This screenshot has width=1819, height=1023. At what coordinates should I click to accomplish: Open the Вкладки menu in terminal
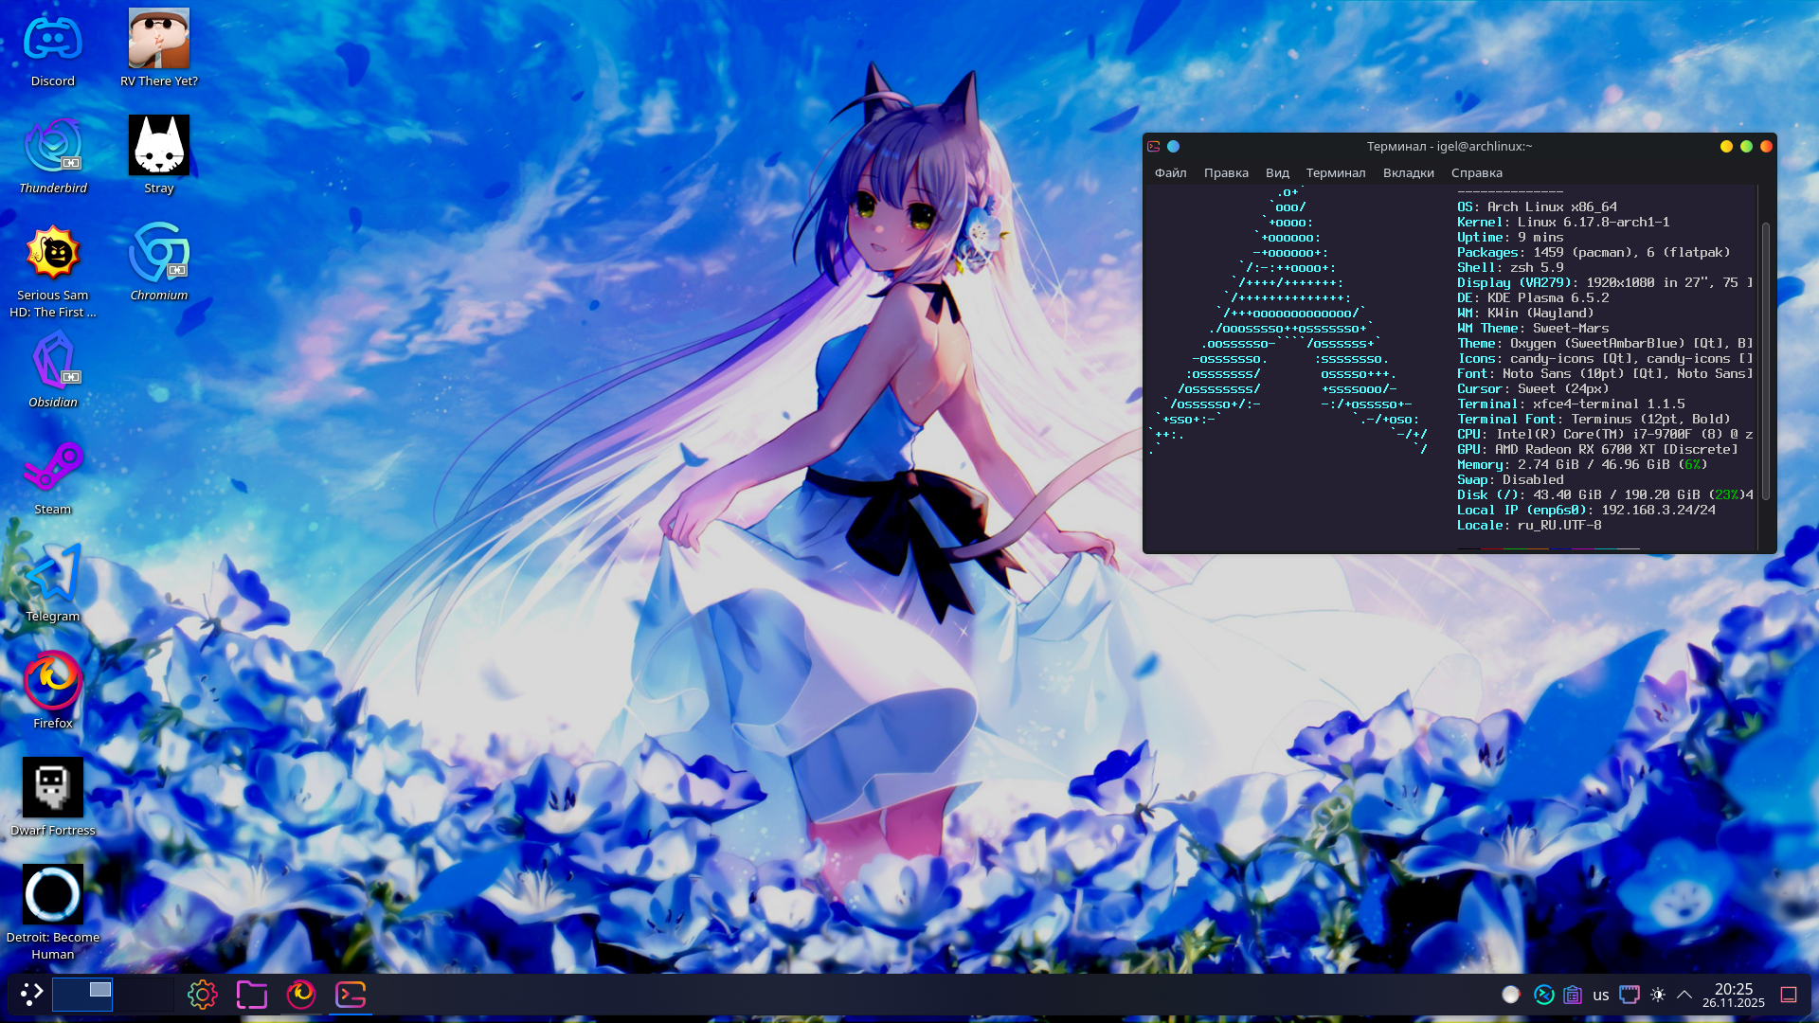click(1408, 172)
